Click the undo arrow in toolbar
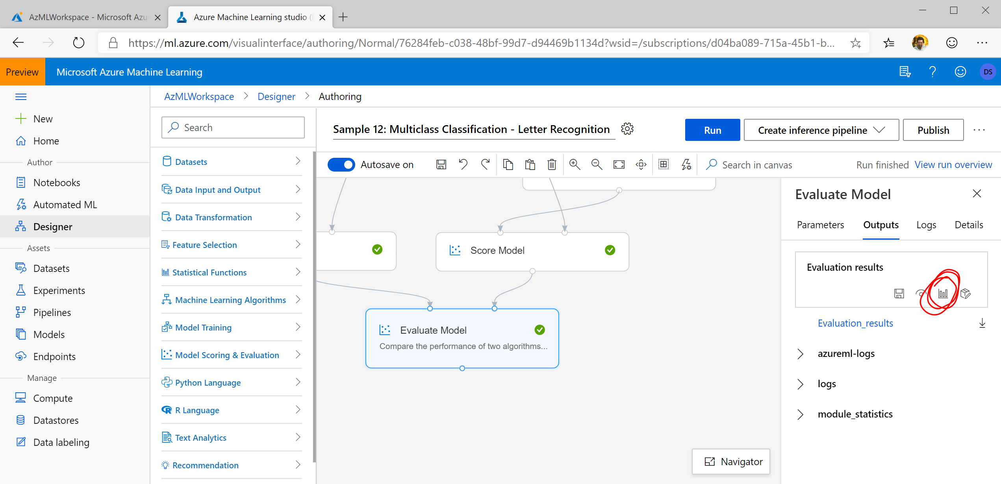Screen dimensions: 1001x484 (463, 164)
